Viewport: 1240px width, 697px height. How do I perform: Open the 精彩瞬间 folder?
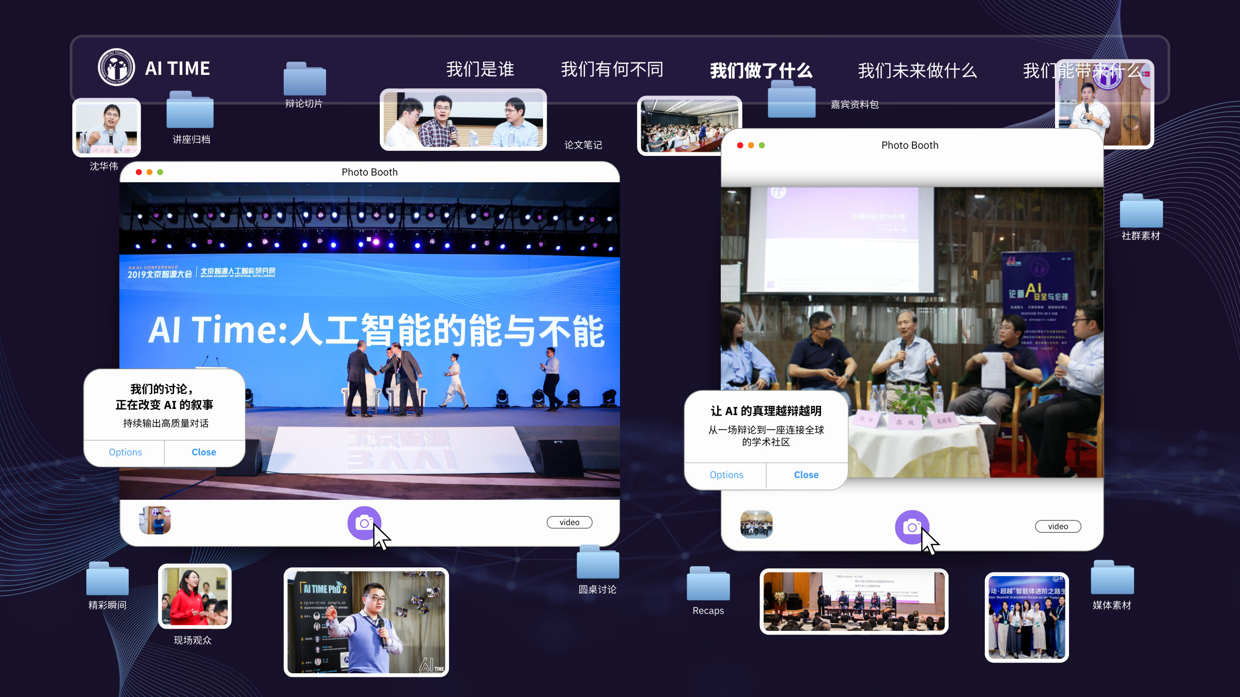107,578
